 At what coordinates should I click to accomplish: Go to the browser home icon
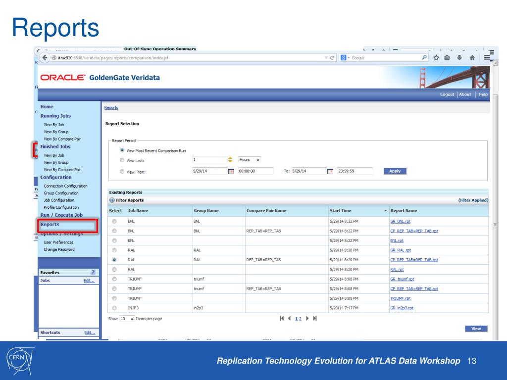point(472,57)
